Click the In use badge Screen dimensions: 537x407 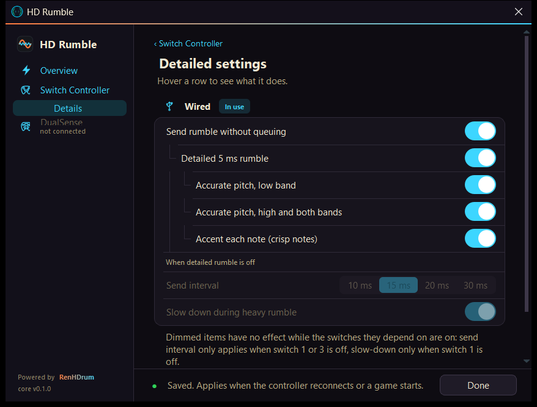click(234, 107)
